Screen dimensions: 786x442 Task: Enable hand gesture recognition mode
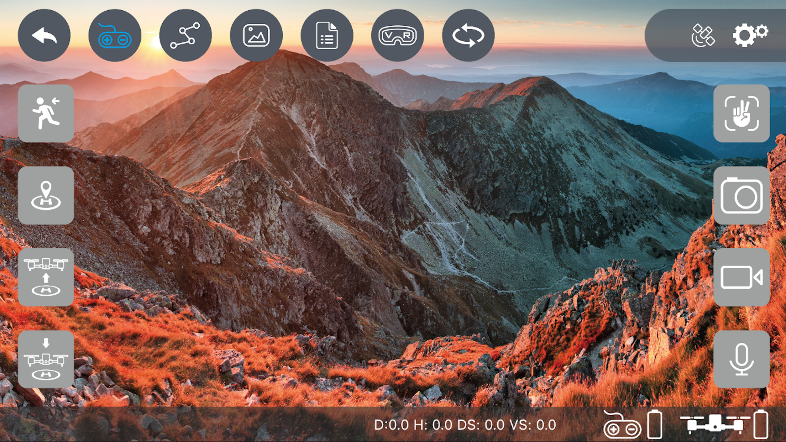742,113
